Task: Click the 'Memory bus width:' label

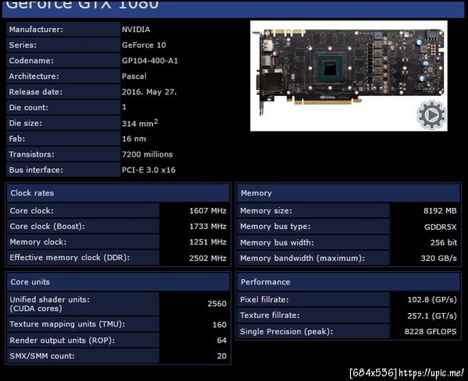Action: tap(277, 242)
